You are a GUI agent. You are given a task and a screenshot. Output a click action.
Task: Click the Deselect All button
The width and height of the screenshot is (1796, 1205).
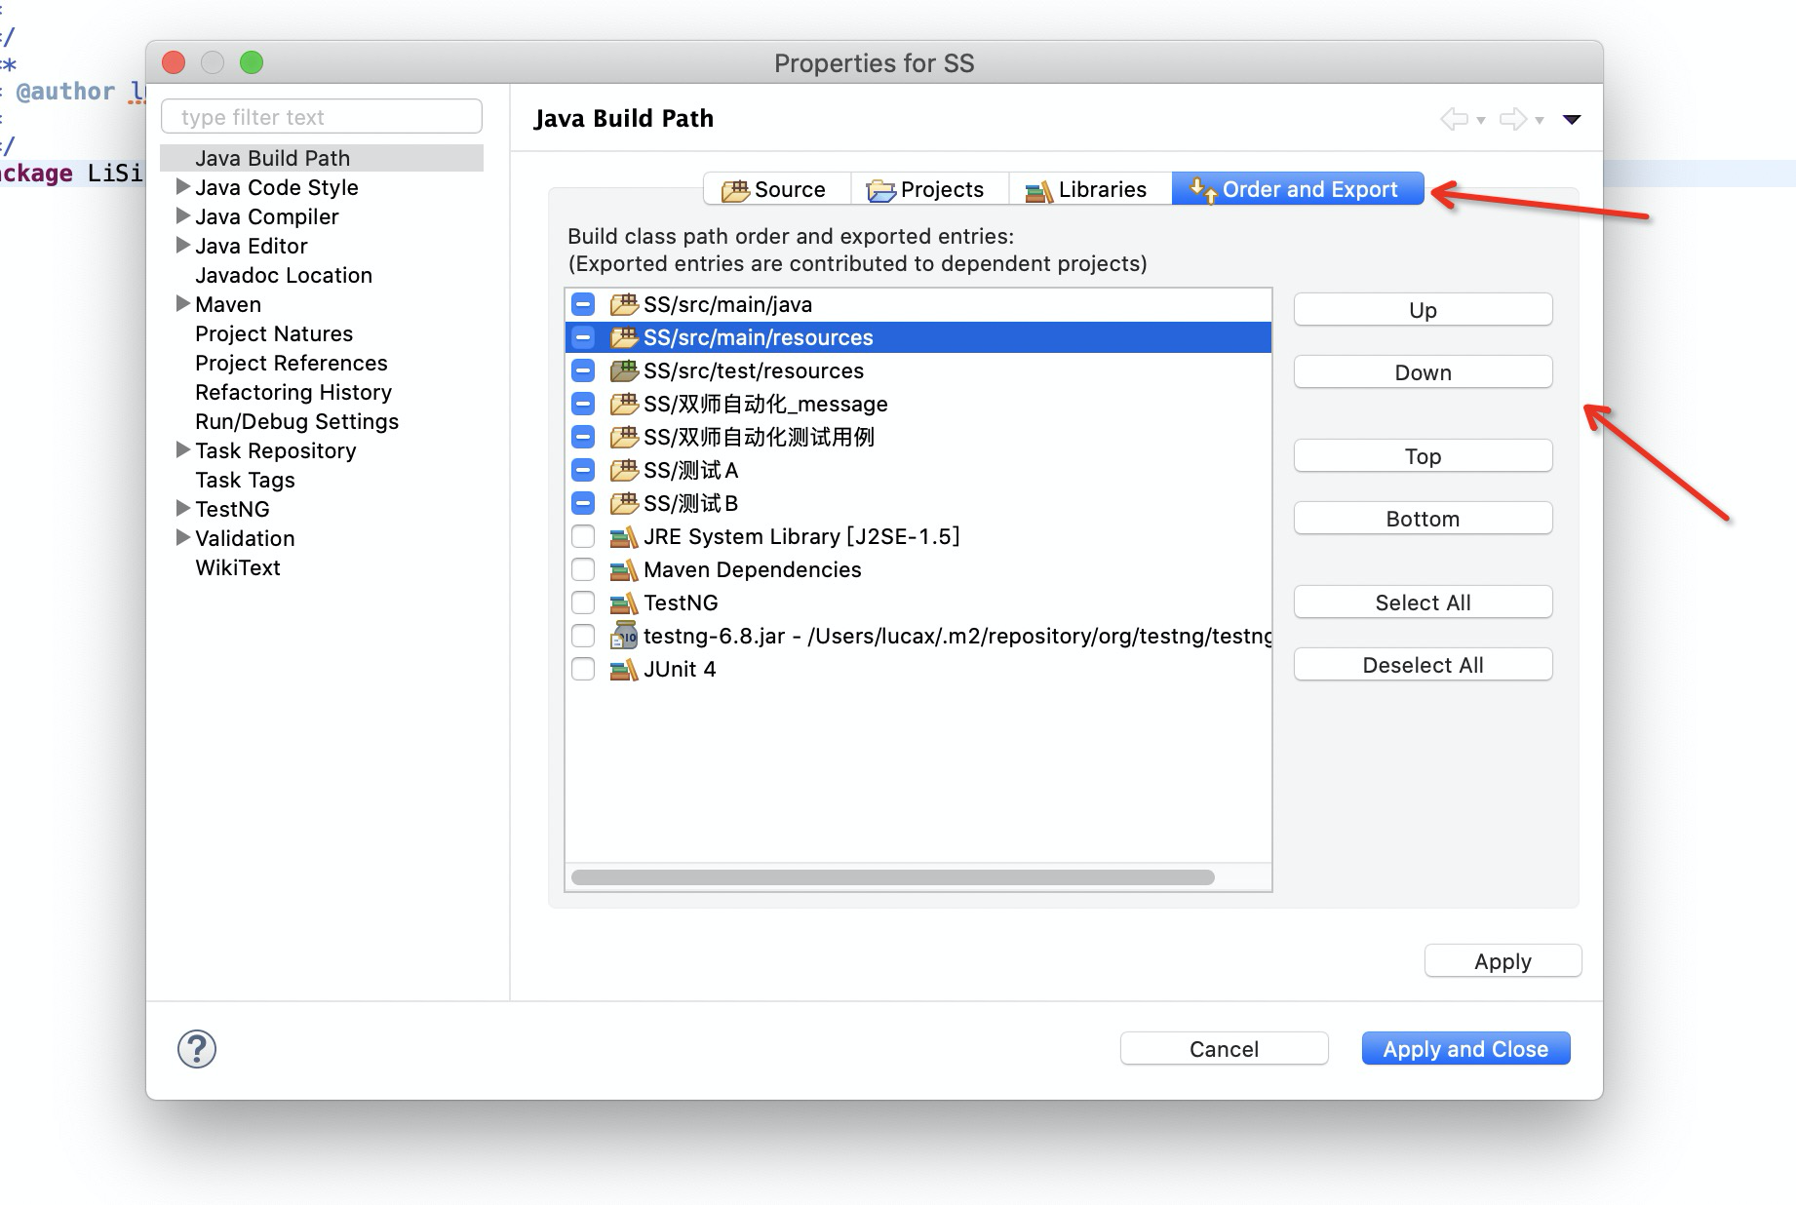[1423, 665]
